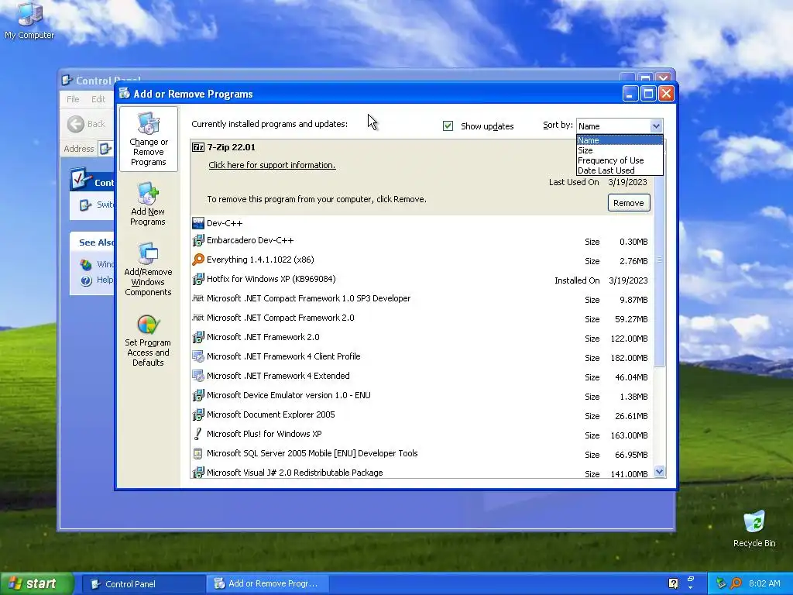Screen dimensions: 793x595
Task: Click the 7-Zip 22.01 program icon
Action: click(198, 147)
